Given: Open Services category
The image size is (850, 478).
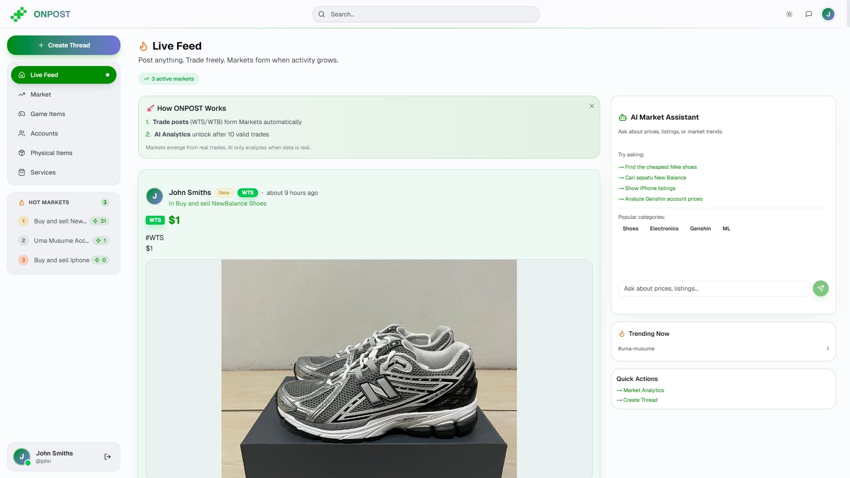Looking at the screenshot, I should coord(64,172).
